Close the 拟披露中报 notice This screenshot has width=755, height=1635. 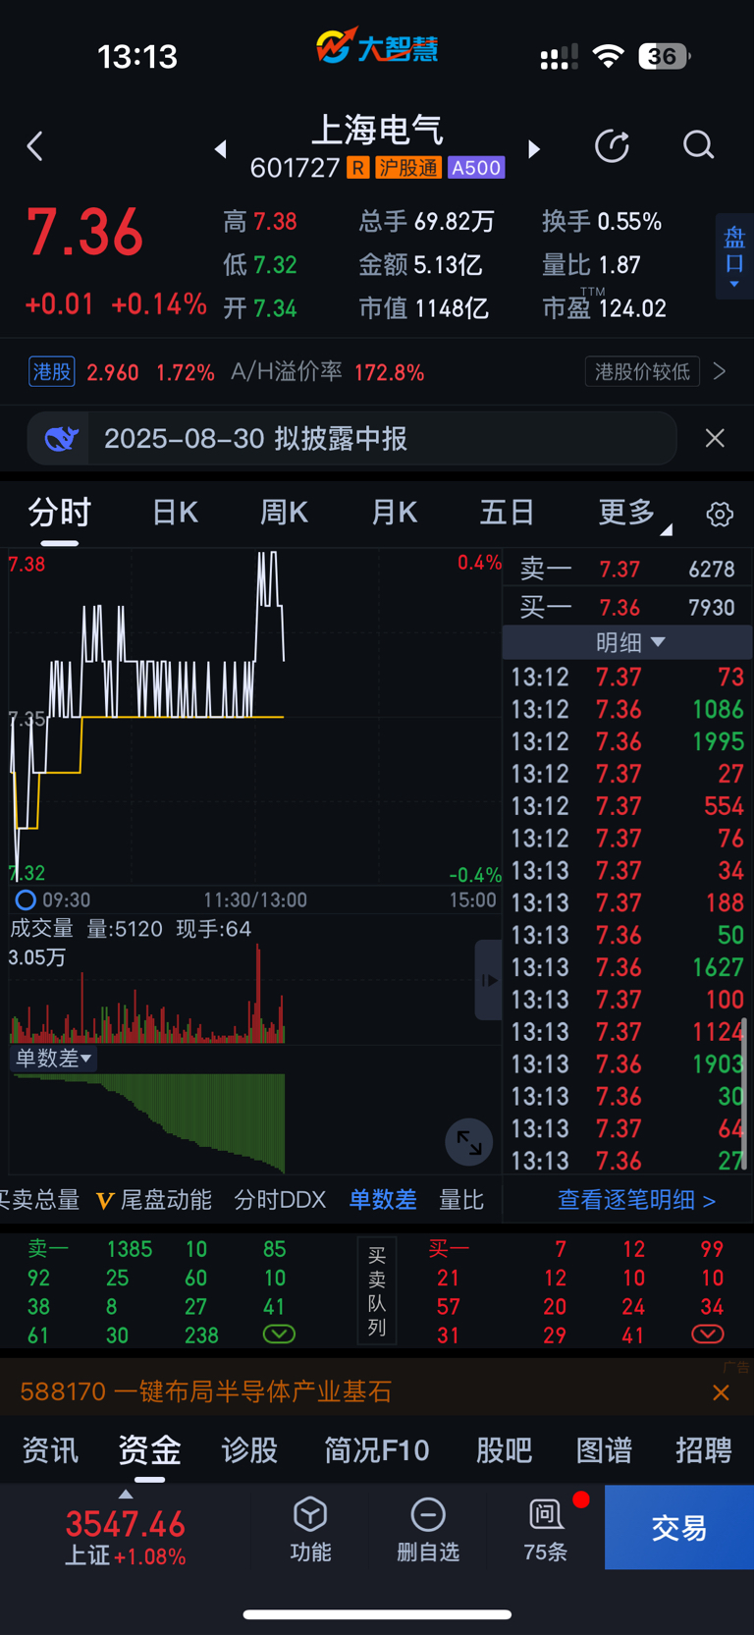[x=715, y=438]
